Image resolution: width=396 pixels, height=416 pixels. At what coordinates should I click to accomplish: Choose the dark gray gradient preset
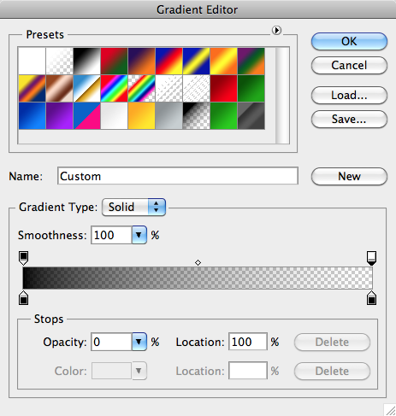(x=251, y=115)
